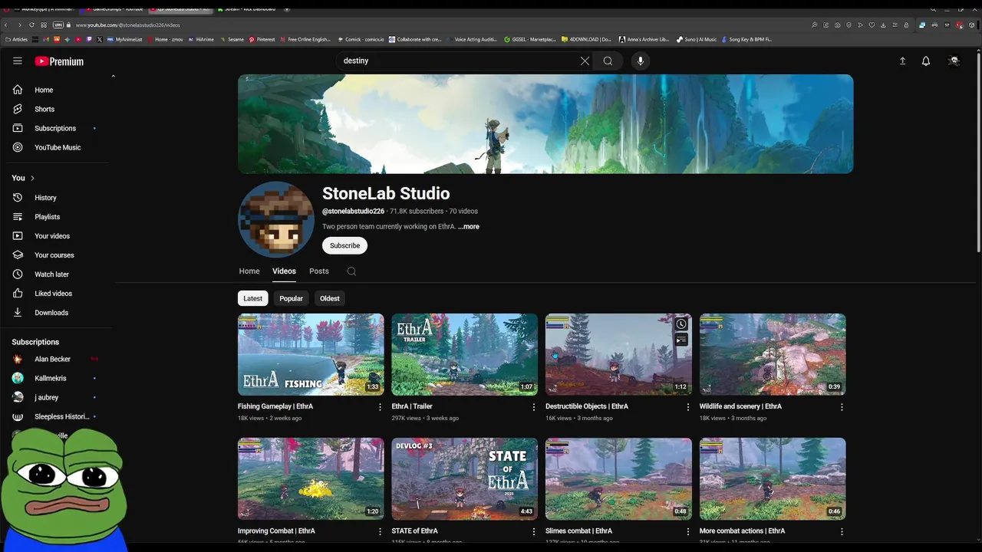Filter videos by Latest chip
This screenshot has height=552, width=982.
click(252, 298)
